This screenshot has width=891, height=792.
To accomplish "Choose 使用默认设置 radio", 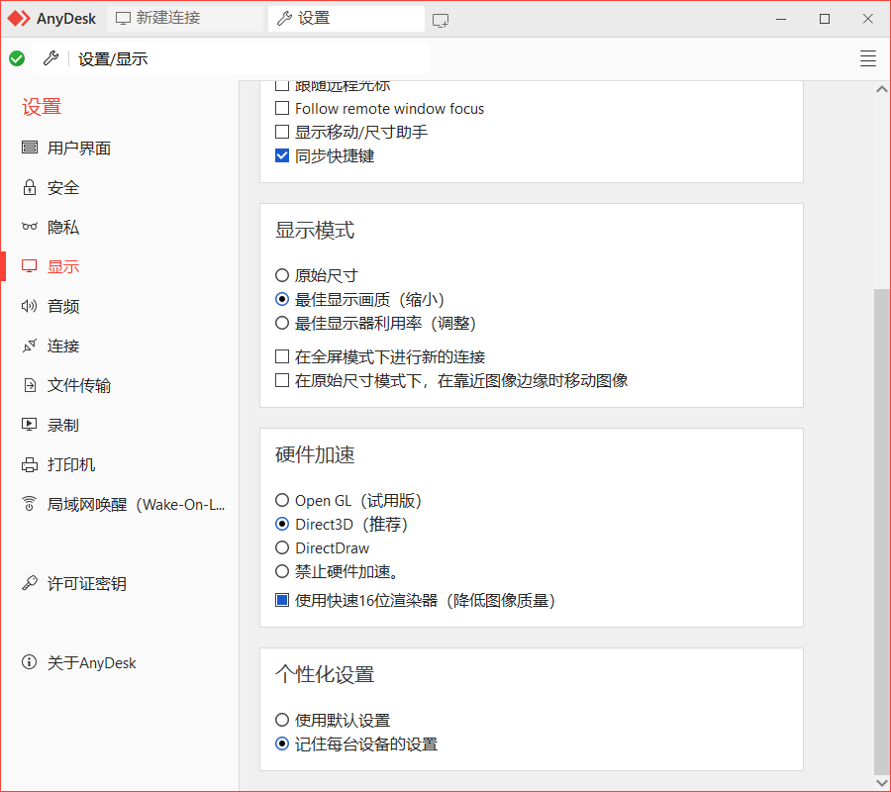I will (282, 720).
